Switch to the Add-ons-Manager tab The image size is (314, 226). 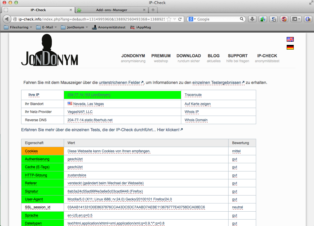tap(112, 10)
